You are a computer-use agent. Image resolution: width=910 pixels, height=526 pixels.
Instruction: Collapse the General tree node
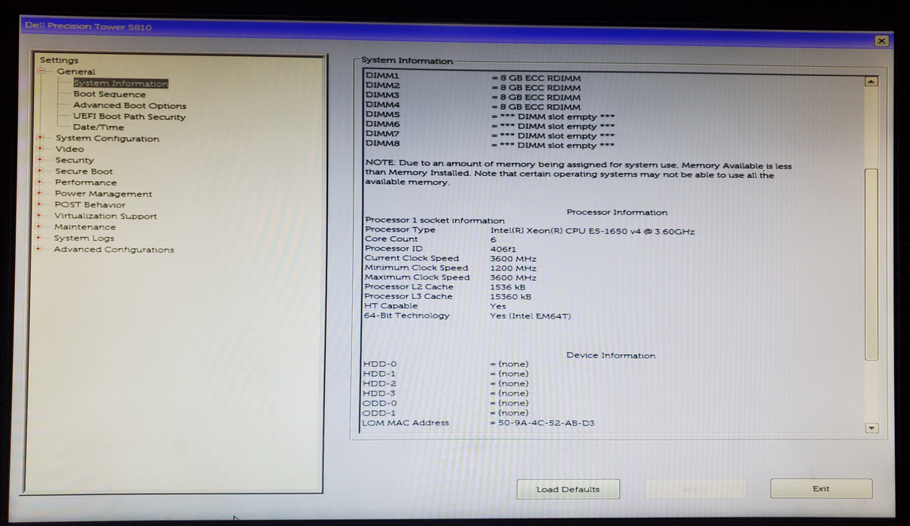coord(42,71)
